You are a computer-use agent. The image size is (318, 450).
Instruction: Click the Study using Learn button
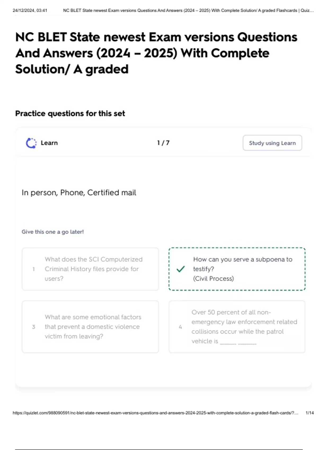pyautogui.click(x=272, y=143)
